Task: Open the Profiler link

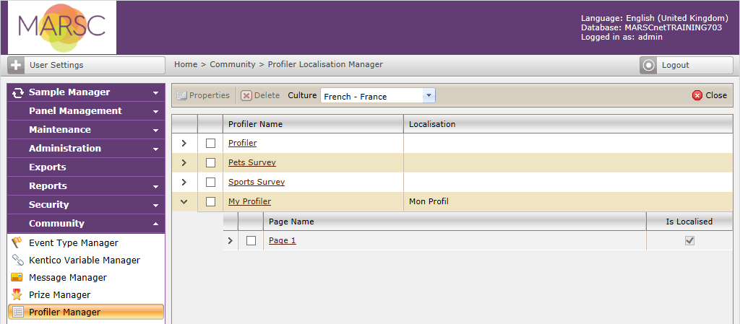Action: pos(243,143)
